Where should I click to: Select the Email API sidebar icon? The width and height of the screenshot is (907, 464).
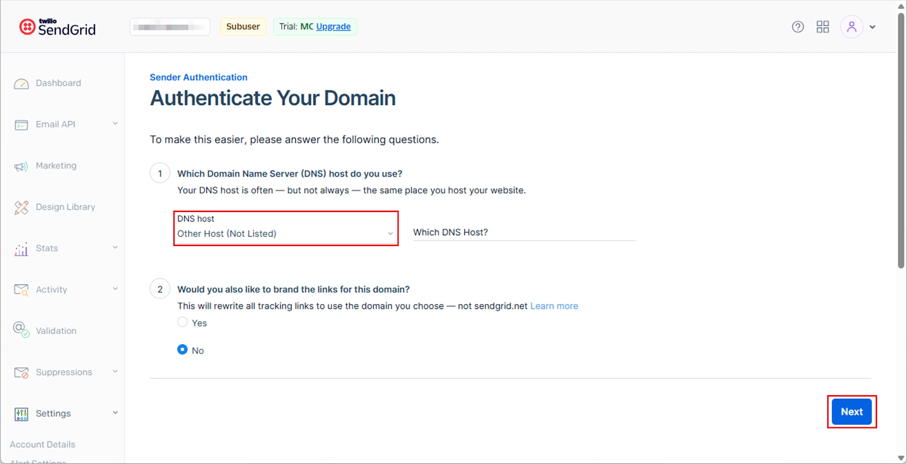click(x=21, y=124)
